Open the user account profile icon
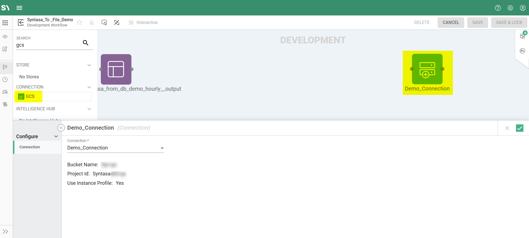This screenshot has width=529, height=238. (523, 8)
